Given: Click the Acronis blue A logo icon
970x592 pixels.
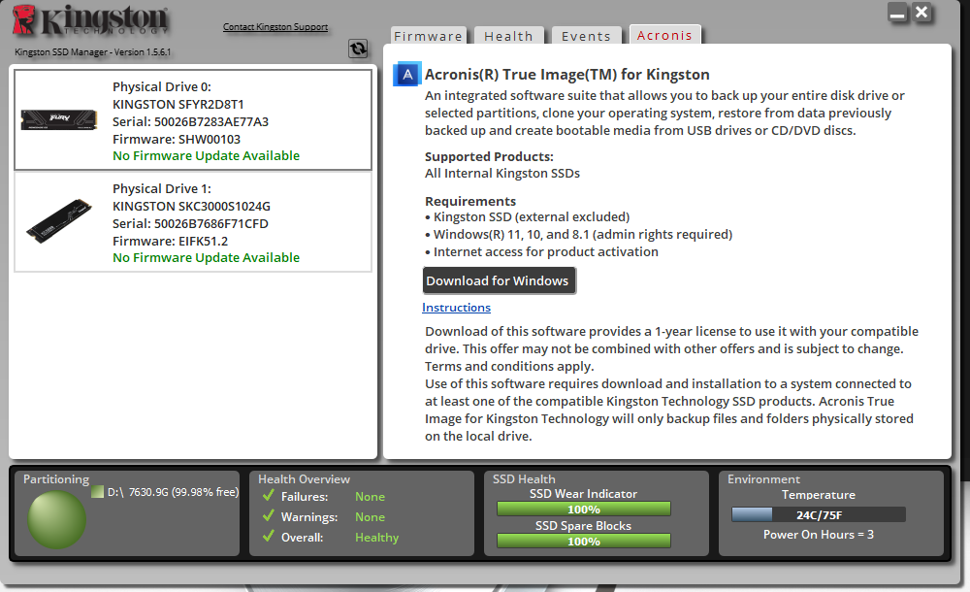Looking at the screenshot, I should tap(407, 75).
